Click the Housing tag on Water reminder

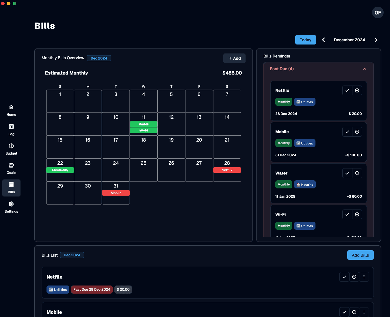(x=305, y=184)
